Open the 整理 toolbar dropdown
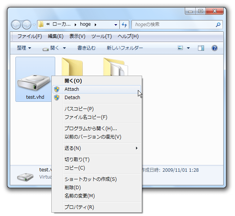Image resolution: width=235 pixels, height=216 pixels. [x=24, y=48]
